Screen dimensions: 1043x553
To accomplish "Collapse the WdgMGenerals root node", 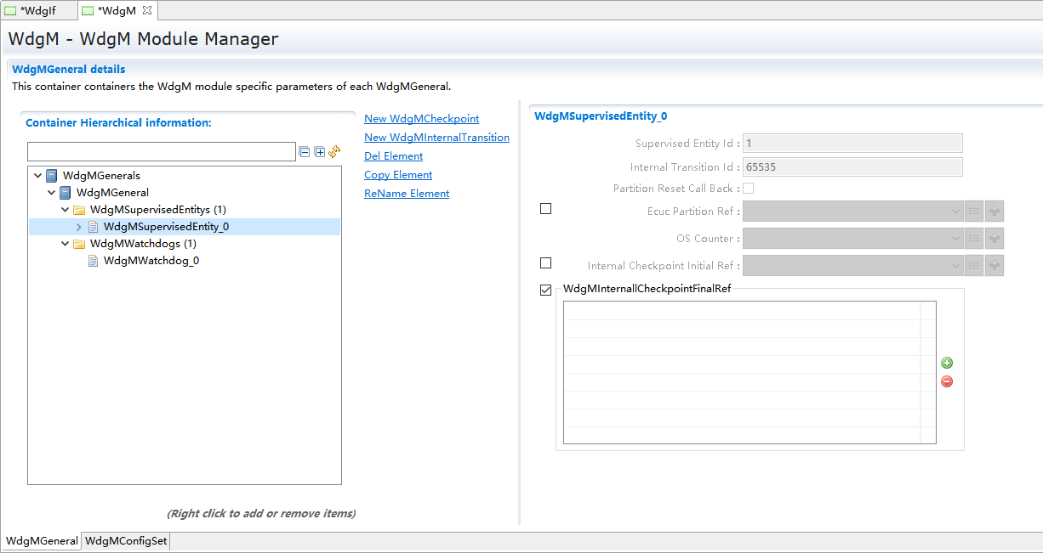I will (37, 176).
